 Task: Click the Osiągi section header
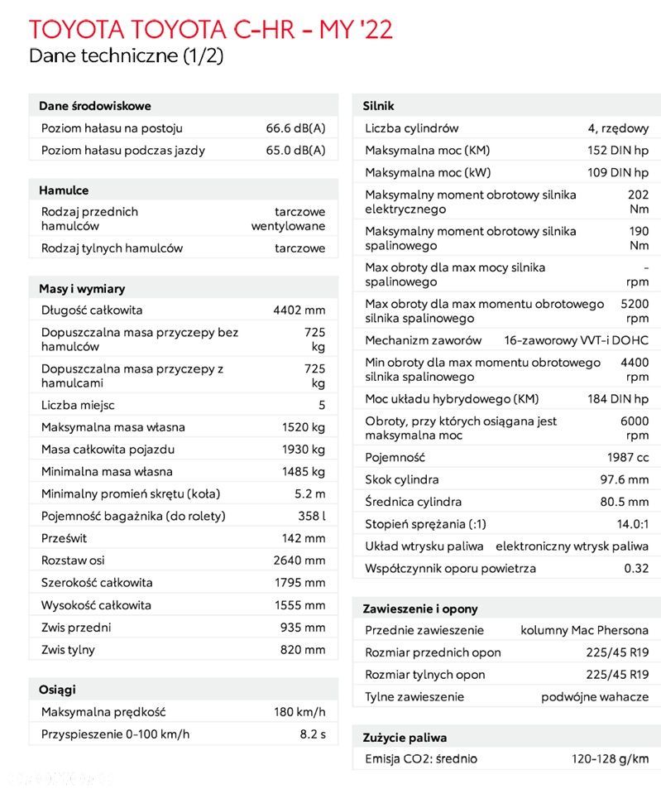pyautogui.click(x=57, y=690)
